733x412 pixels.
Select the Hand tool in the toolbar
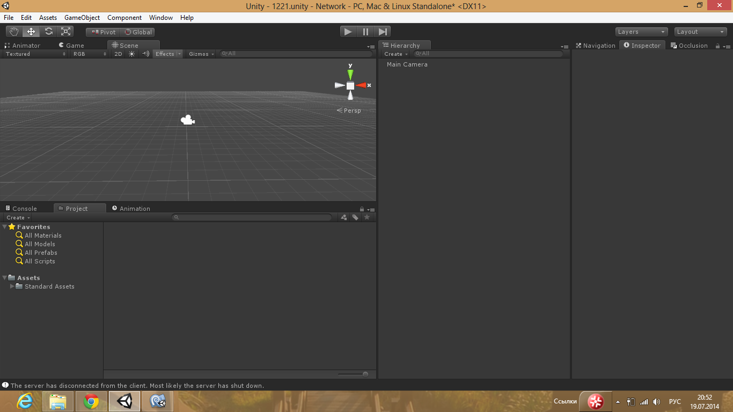point(14,32)
